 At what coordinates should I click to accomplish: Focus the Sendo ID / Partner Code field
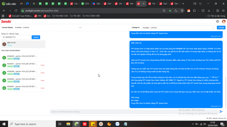(16, 37)
